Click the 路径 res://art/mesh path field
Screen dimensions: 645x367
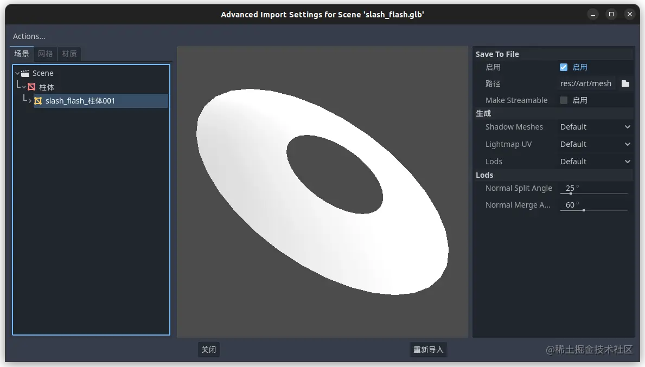[x=586, y=83]
